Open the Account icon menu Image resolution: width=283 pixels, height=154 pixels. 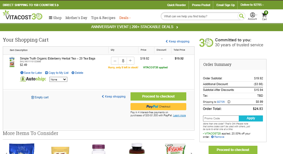tap(253, 16)
